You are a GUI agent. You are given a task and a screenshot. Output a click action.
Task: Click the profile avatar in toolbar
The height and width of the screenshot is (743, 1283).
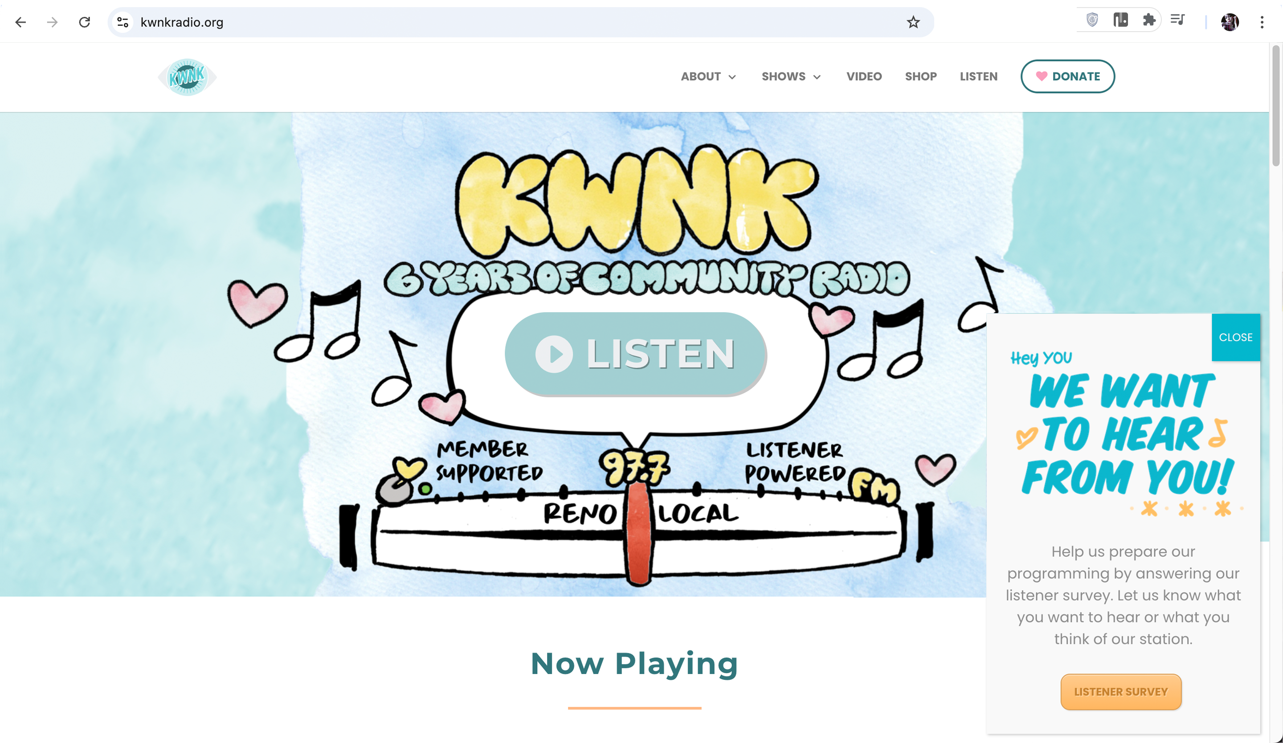(1230, 22)
